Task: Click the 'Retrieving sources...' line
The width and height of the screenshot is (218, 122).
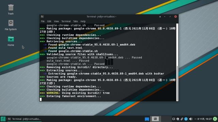Action: tap(64, 41)
